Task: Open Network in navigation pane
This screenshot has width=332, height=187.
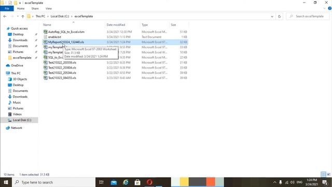Action: point(16,128)
